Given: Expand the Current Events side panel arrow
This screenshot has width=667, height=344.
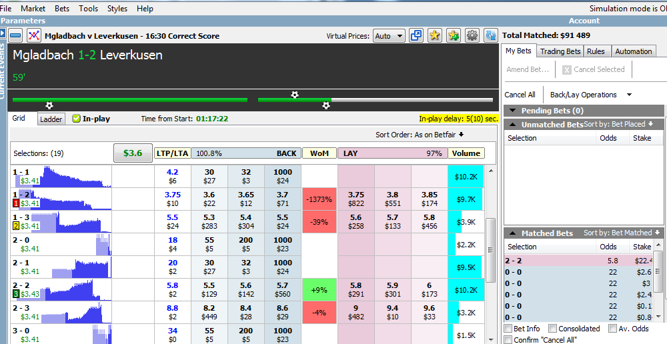Looking at the screenshot, I should (x=3, y=33).
